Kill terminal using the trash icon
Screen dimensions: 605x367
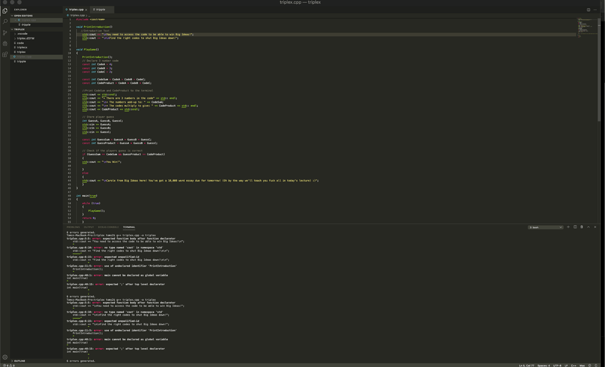(x=582, y=227)
